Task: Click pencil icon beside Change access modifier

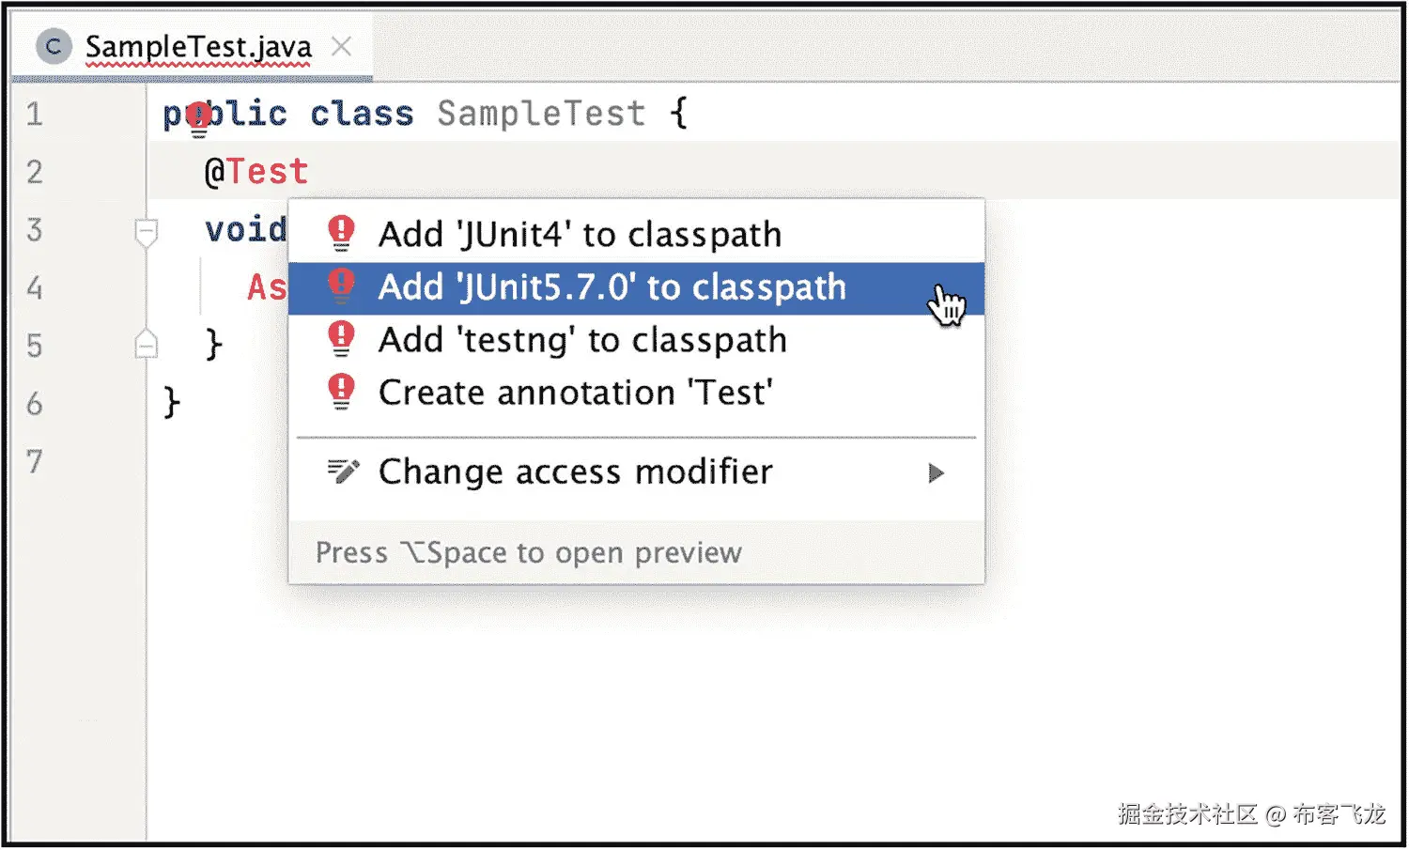Action: (342, 471)
